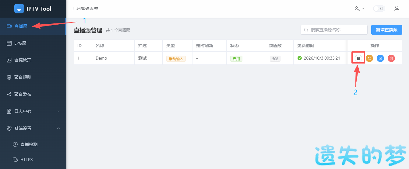Click the 频道数 column header
Viewport: 409px width, 169px height.
tap(275, 46)
